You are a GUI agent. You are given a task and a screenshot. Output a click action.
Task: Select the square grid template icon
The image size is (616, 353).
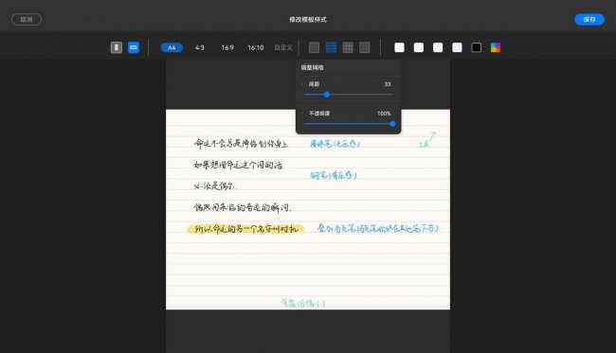pos(348,47)
